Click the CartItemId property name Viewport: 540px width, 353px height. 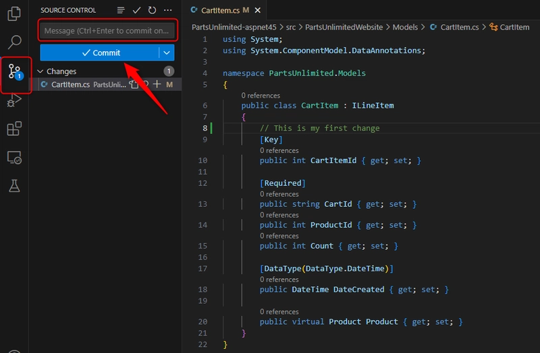coord(333,160)
